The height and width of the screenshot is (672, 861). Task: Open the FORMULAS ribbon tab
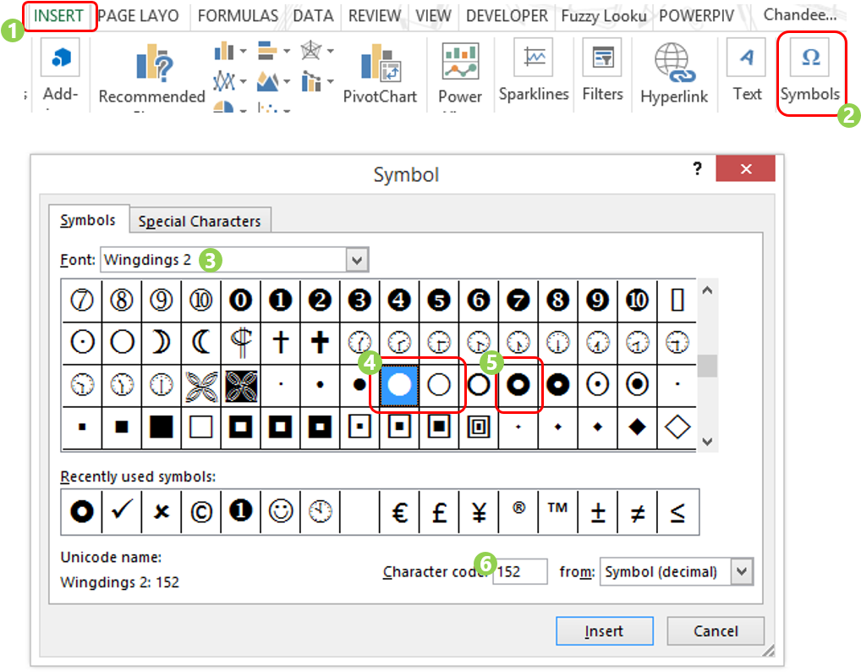pyautogui.click(x=238, y=15)
